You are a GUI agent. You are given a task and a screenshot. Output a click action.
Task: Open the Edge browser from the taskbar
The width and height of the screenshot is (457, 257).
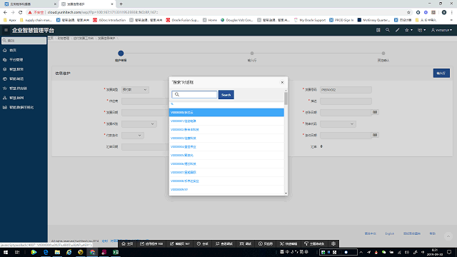click(x=46, y=252)
